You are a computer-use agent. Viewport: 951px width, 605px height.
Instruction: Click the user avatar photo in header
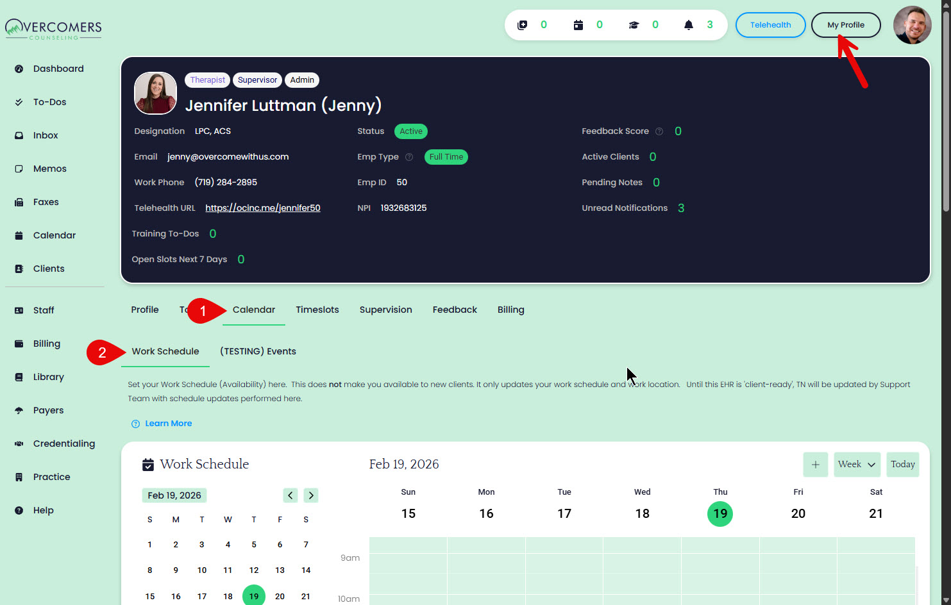tap(912, 25)
